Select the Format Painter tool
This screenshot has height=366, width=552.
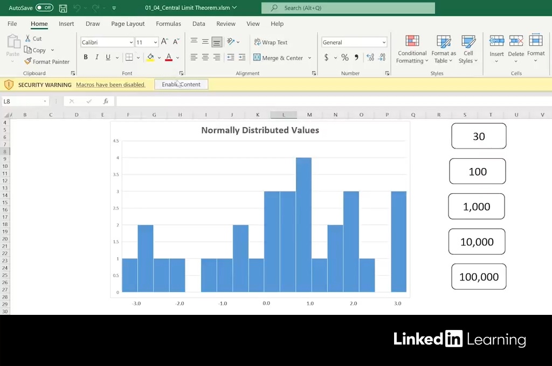pyautogui.click(x=46, y=62)
